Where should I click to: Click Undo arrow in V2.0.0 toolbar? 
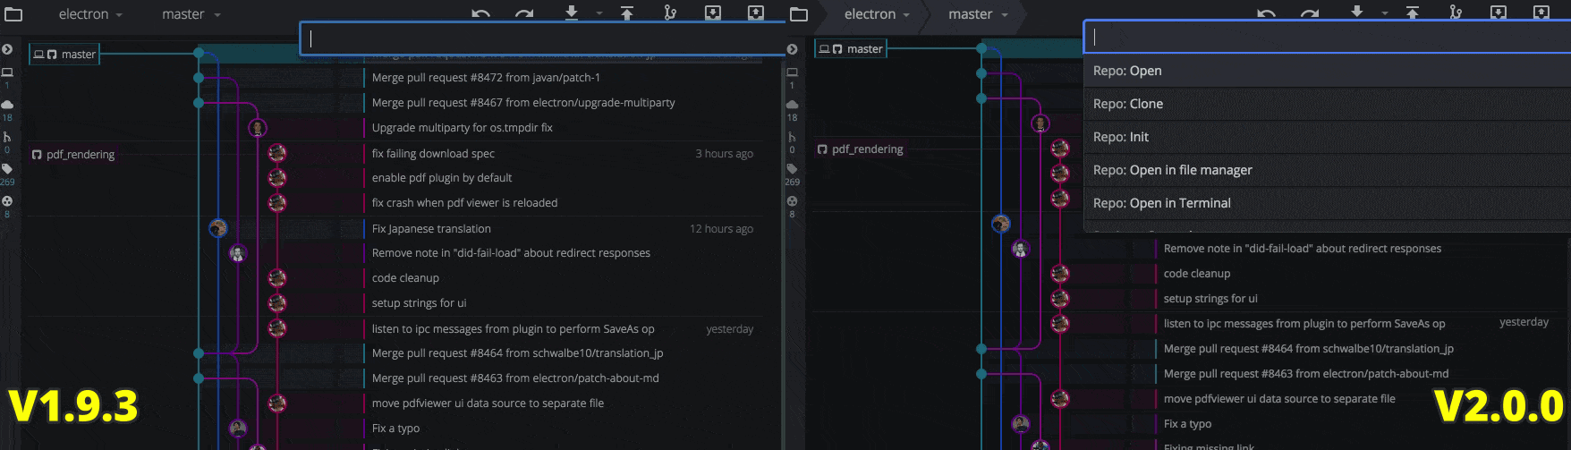click(x=1267, y=13)
